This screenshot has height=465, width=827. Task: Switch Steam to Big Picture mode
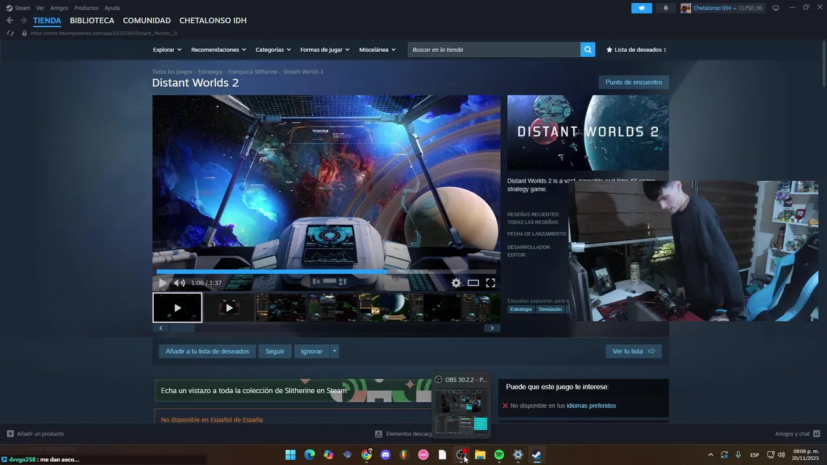pyautogui.click(x=776, y=8)
